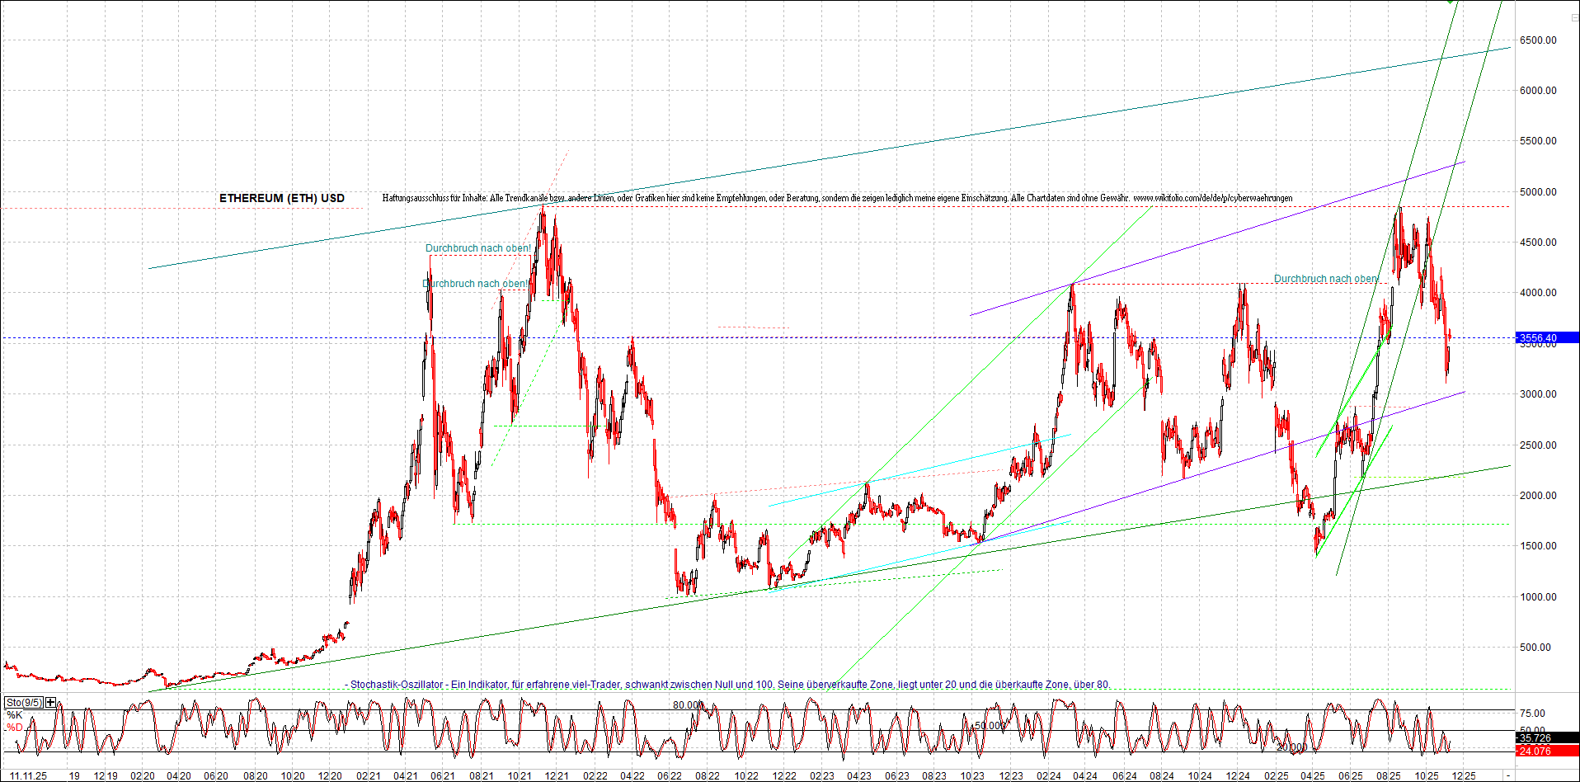Select the right-side 'Durchbruch nach oben' annotation
1580x782 pixels.
1325,279
